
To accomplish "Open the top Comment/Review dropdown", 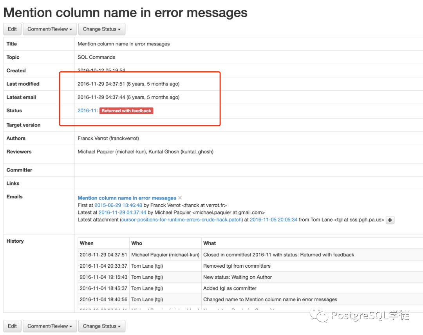I will coord(50,29).
